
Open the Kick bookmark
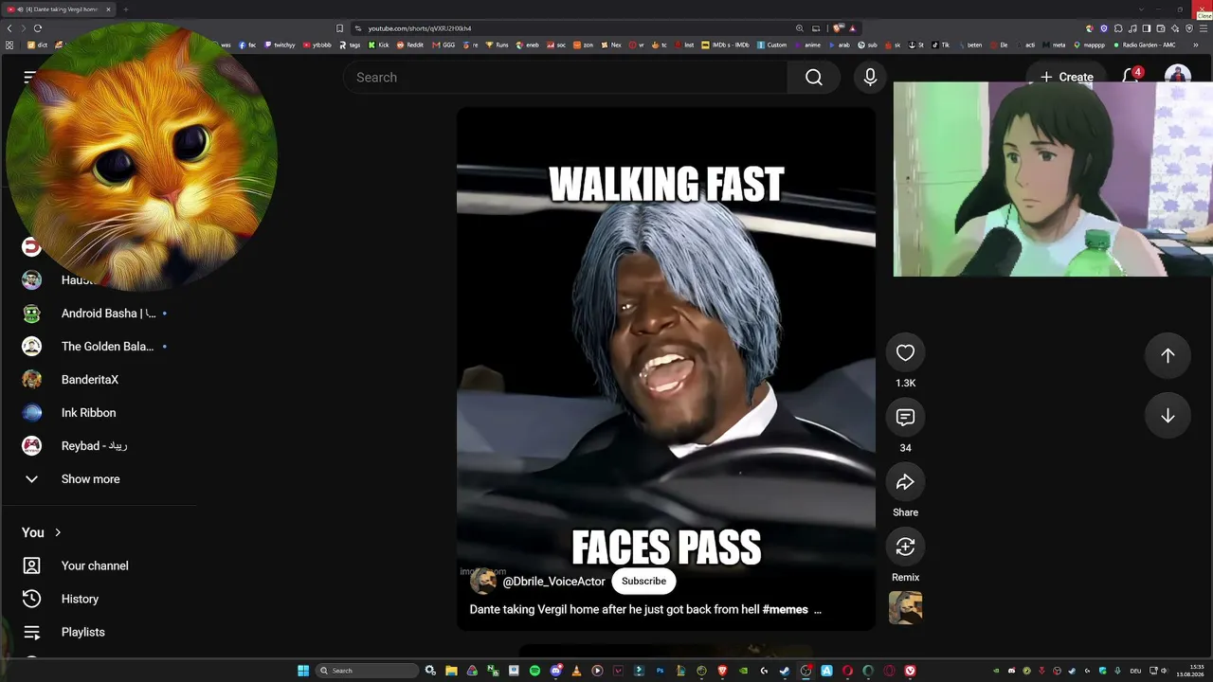pos(379,45)
